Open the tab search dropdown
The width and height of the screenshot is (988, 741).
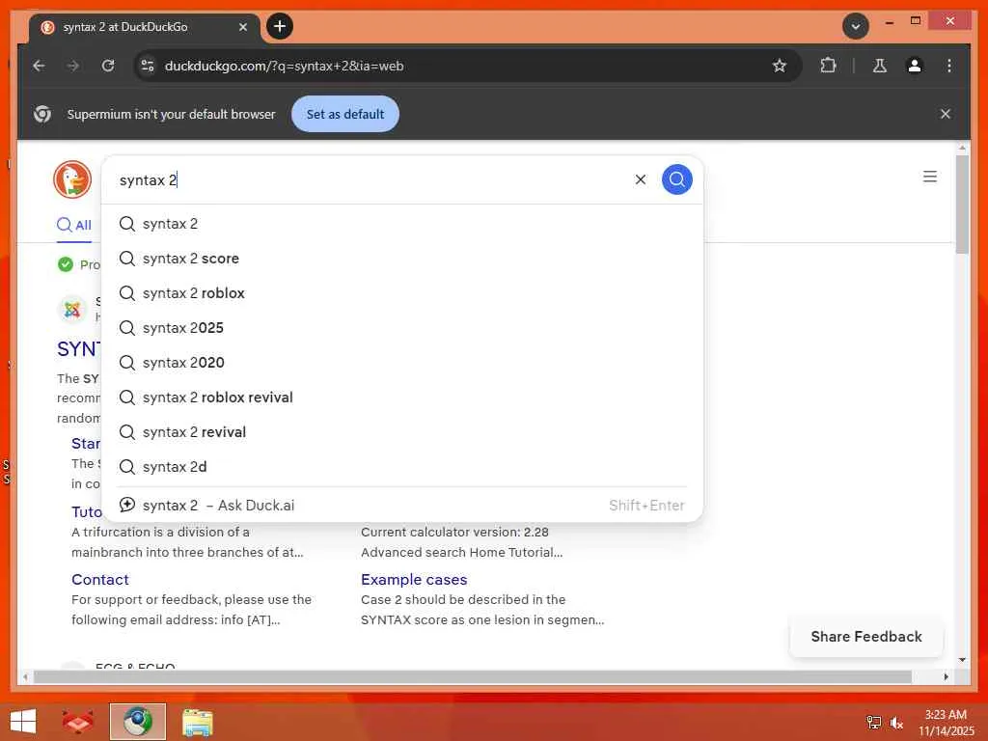[x=855, y=26]
